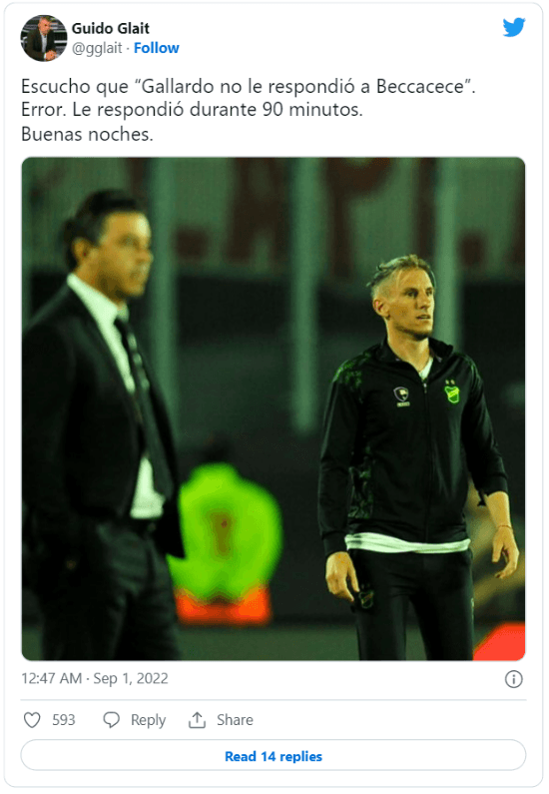Click the Guido Glait display name
Image resolution: width=549 pixels, height=794 pixels.
click(x=111, y=28)
